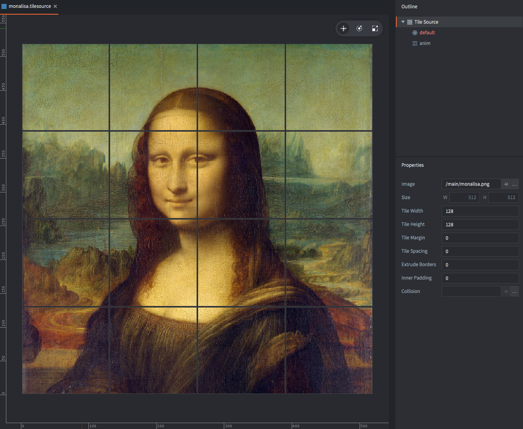
Task: Select the Scale tool in viewport toolbar
Action: (375, 28)
